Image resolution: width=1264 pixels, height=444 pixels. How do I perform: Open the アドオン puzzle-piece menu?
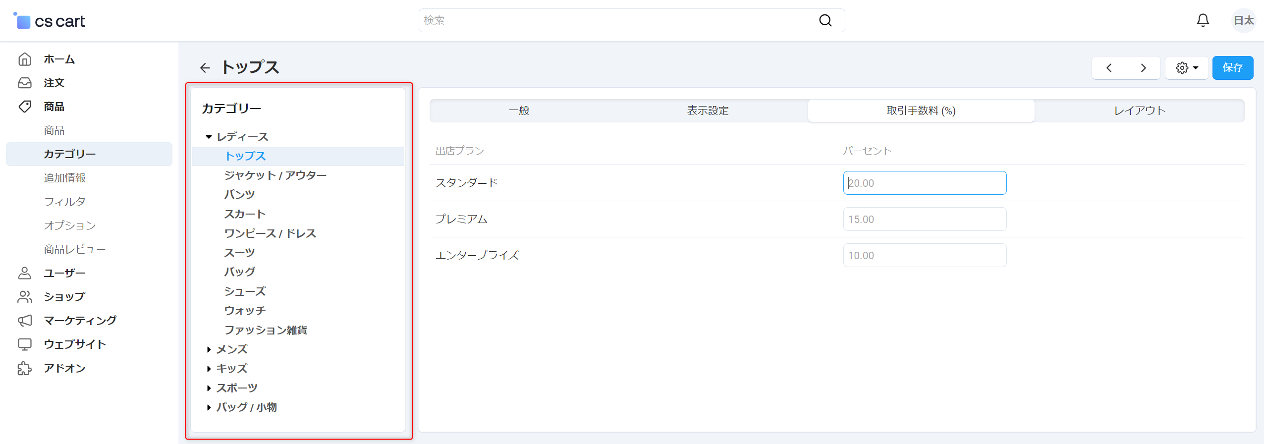click(25, 368)
